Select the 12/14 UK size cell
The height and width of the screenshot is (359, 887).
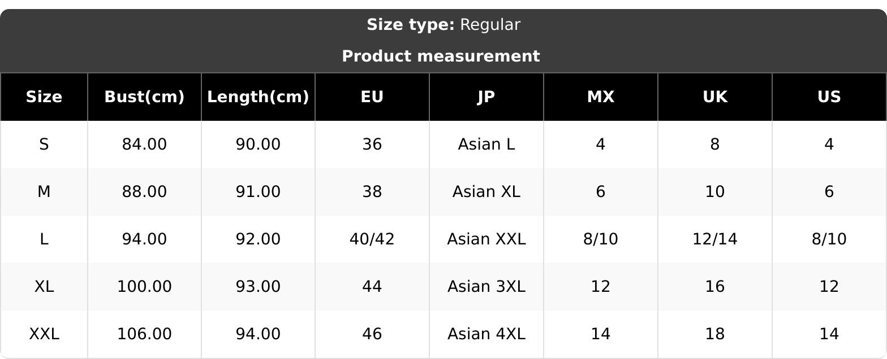coord(715,239)
